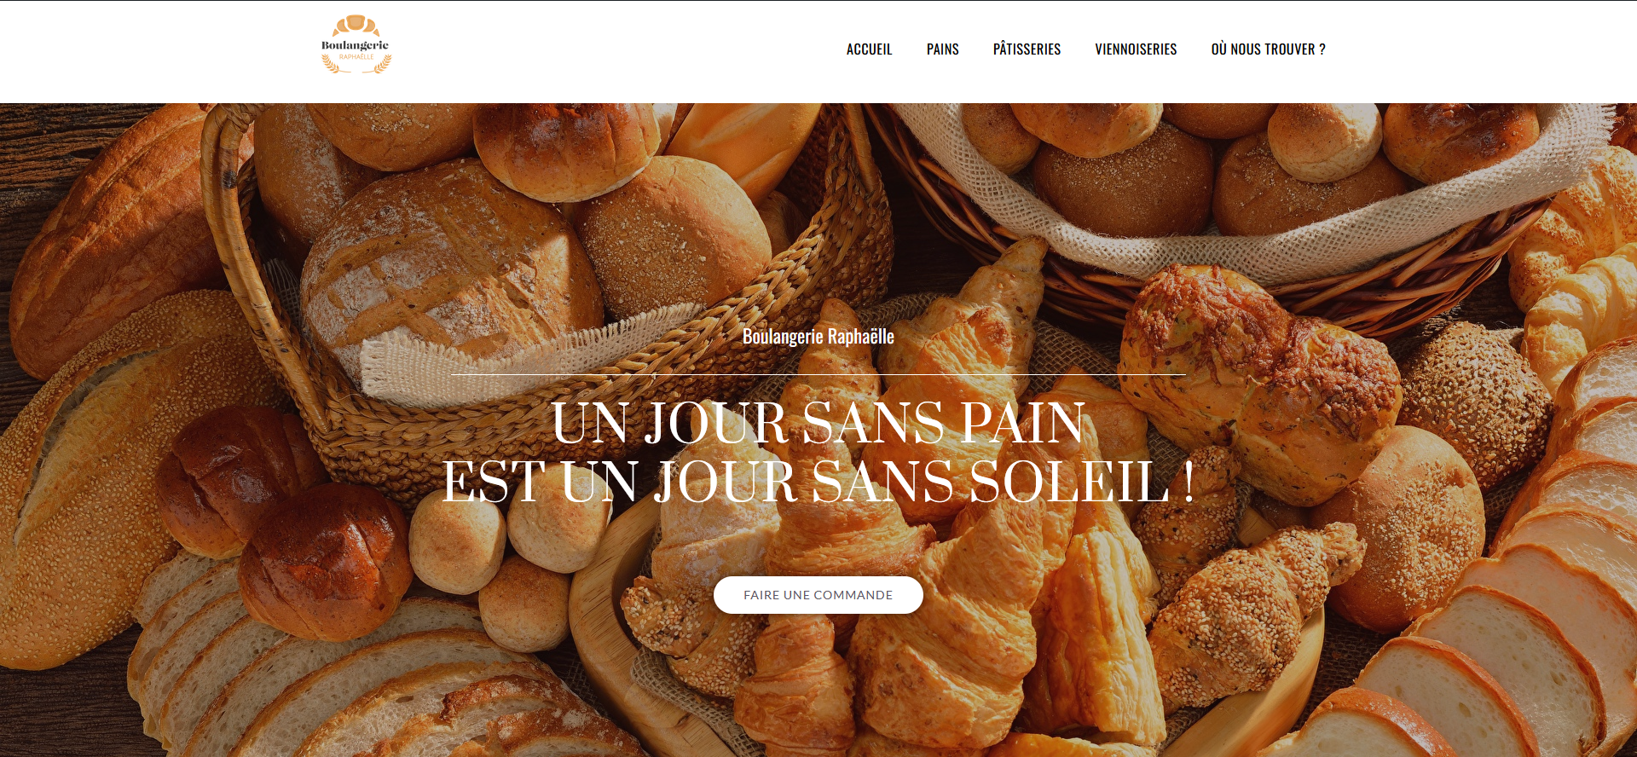
Task: Click the wheat laurel under the logo
Action: click(356, 65)
